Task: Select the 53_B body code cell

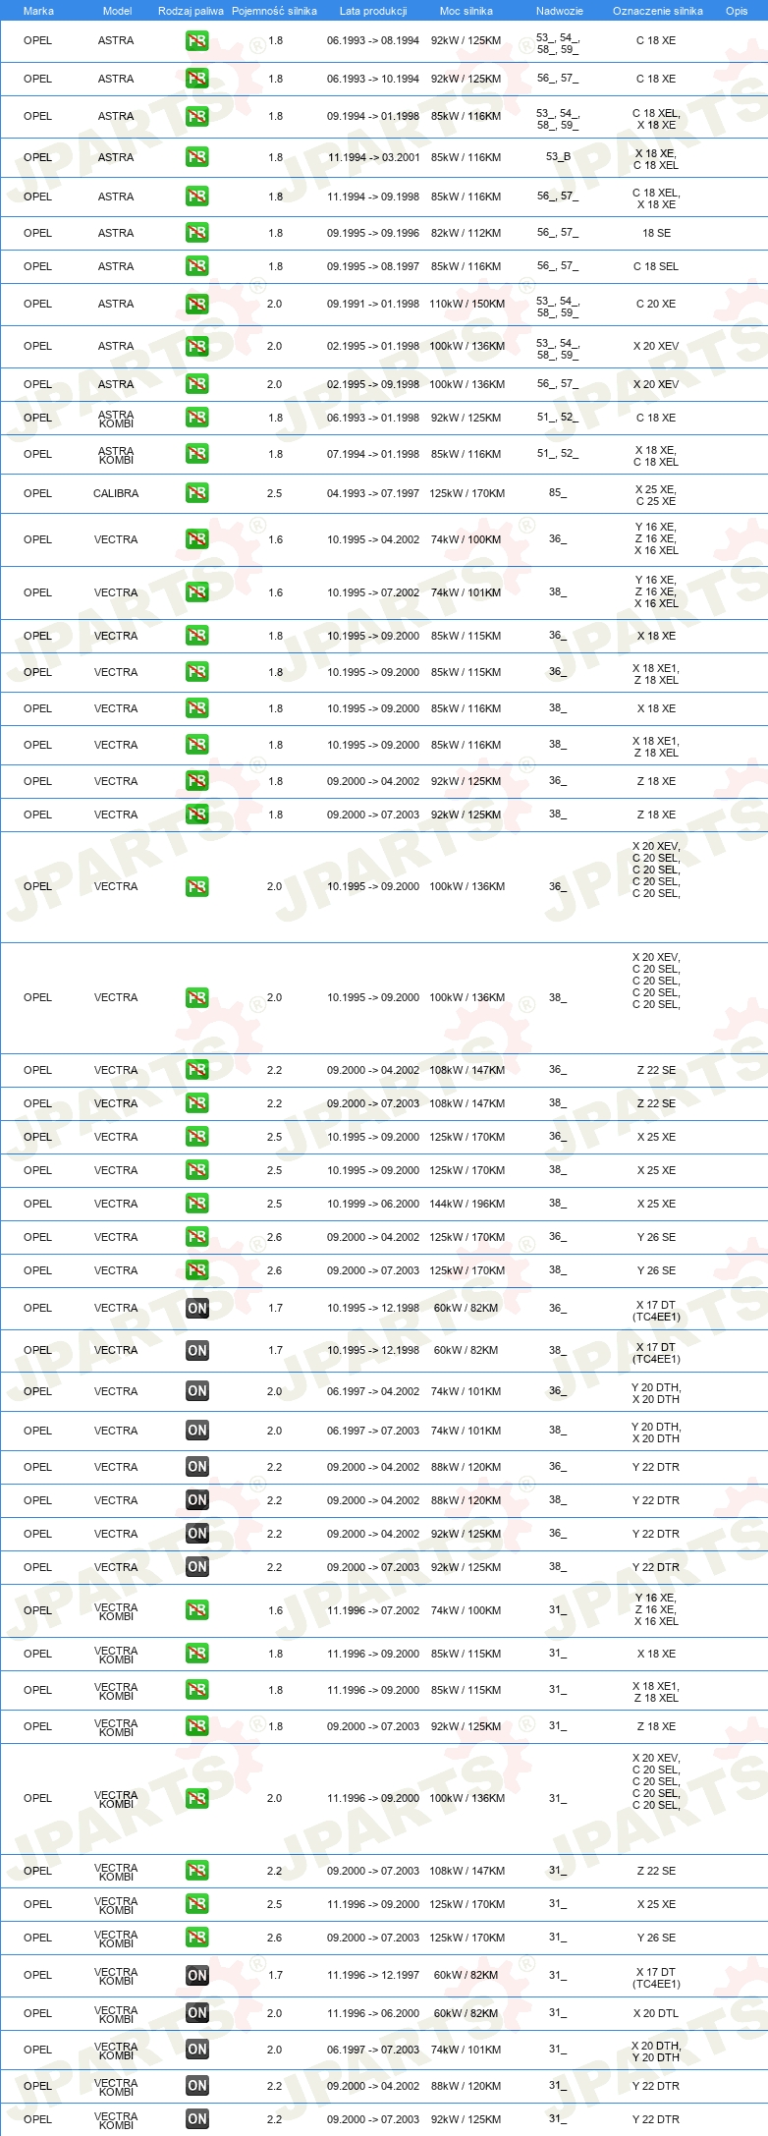Action: click(x=558, y=157)
